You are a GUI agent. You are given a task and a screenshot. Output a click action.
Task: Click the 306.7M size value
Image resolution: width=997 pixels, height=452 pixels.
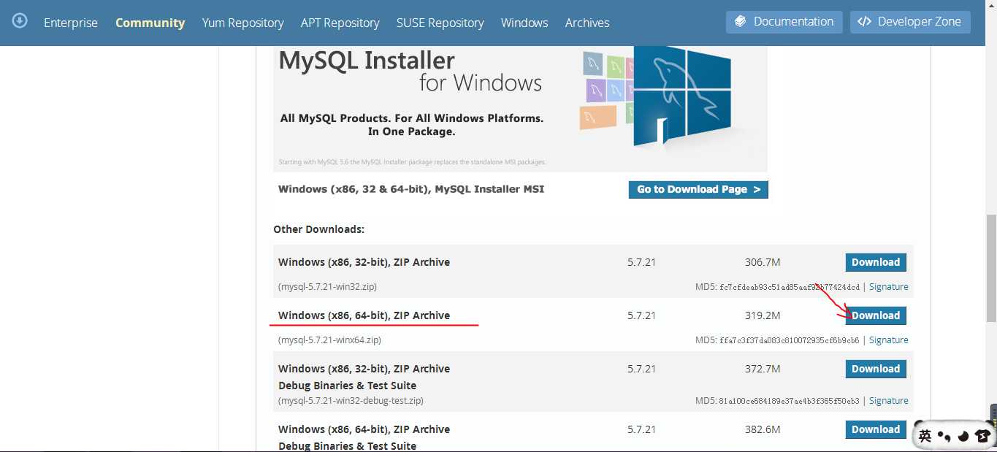(x=763, y=262)
